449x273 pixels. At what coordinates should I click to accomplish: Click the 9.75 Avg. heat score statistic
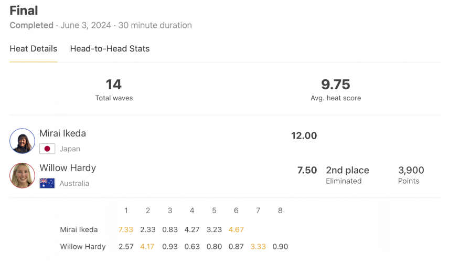tap(336, 90)
